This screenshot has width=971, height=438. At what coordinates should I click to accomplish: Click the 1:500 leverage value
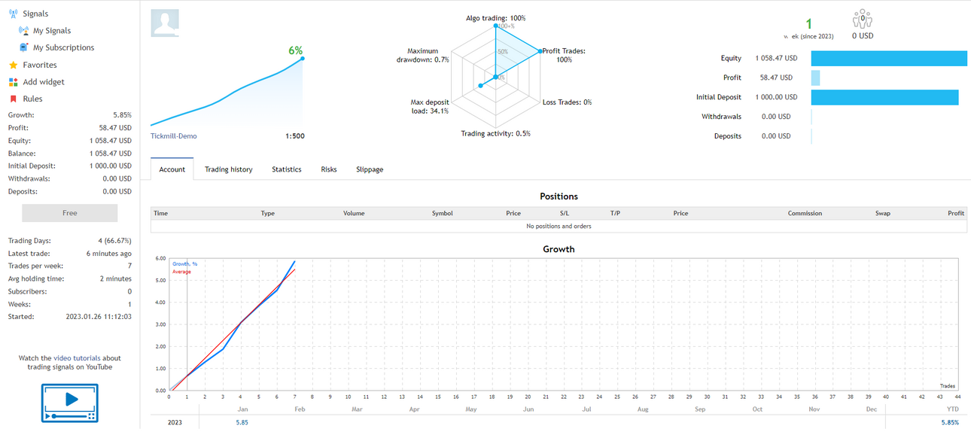295,136
